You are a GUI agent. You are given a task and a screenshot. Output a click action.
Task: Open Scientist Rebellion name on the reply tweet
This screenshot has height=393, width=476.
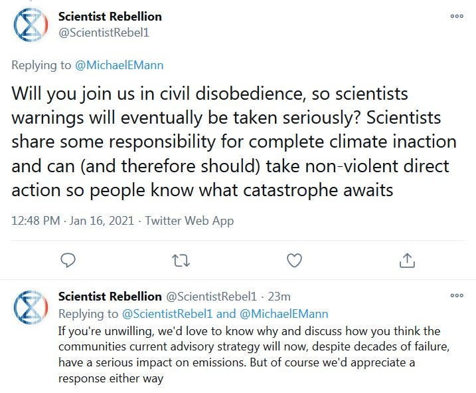point(110,296)
